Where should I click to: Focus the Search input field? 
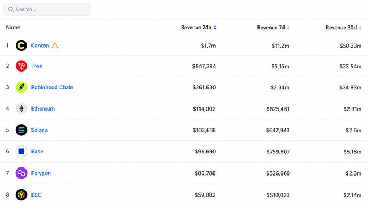(47, 9)
